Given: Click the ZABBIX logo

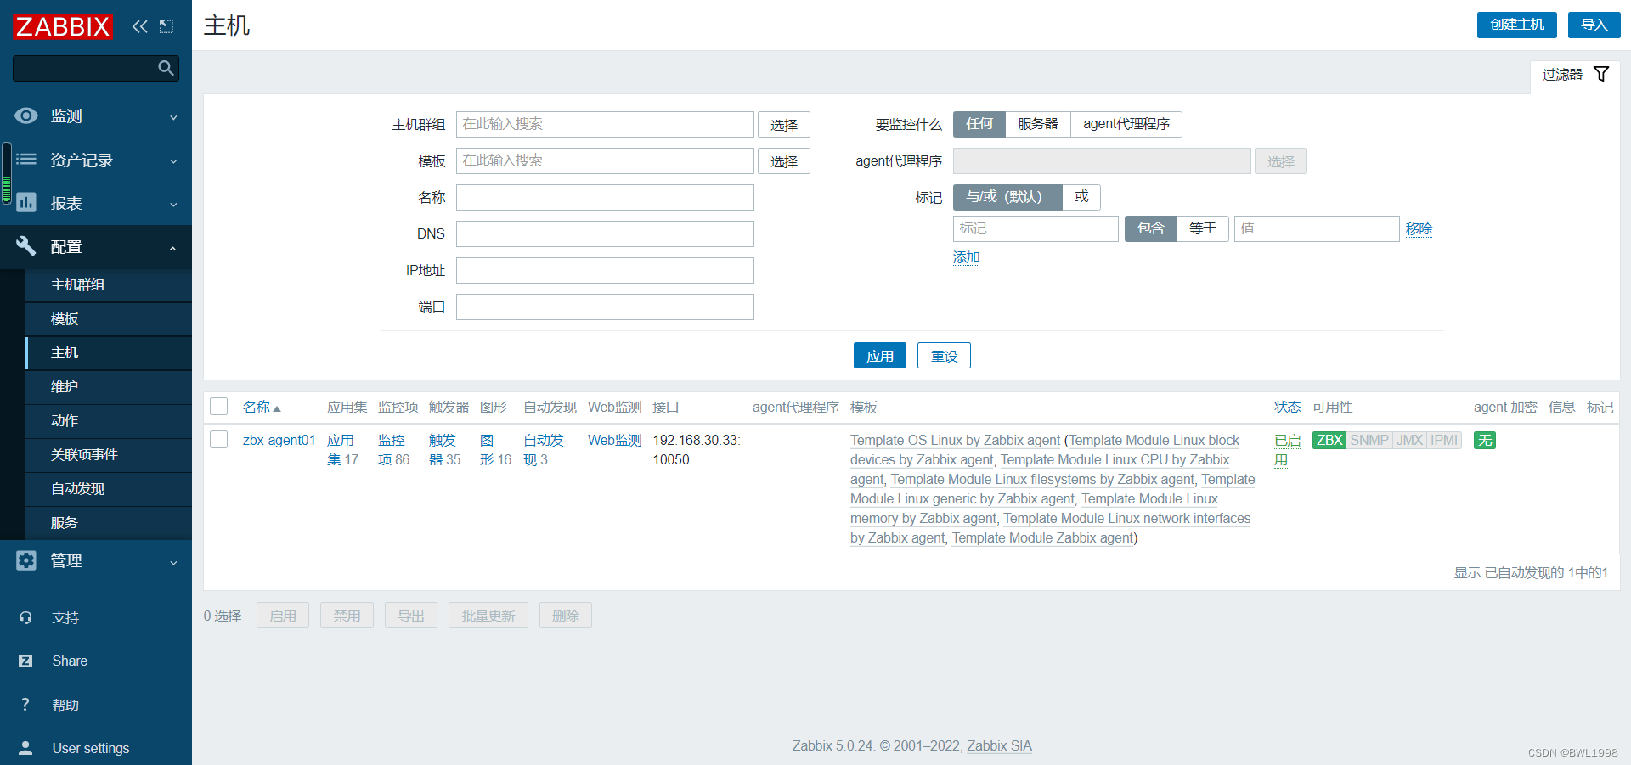Looking at the screenshot, I should (x=63, y=26).
